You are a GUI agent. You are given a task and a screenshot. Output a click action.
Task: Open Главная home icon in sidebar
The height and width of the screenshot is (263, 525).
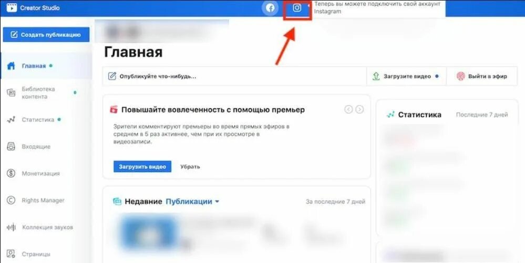coord(11,66)
